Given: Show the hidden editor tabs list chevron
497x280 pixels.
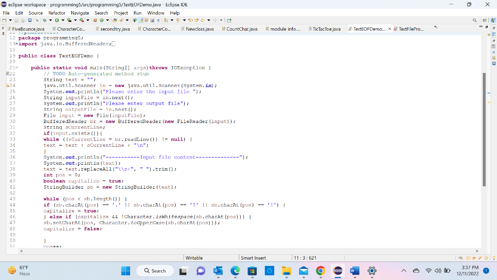Looking at the screenshot, I should tap(436, 27).
